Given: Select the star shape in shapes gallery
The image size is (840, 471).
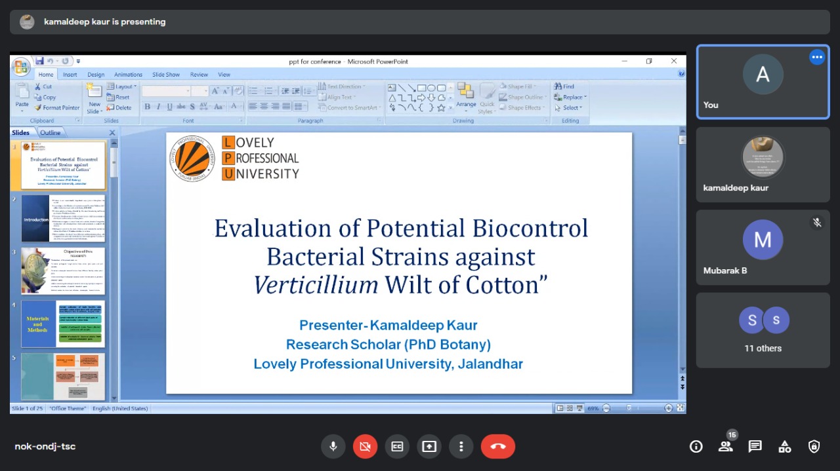Looking at the screenshot, I should (441, 107).
